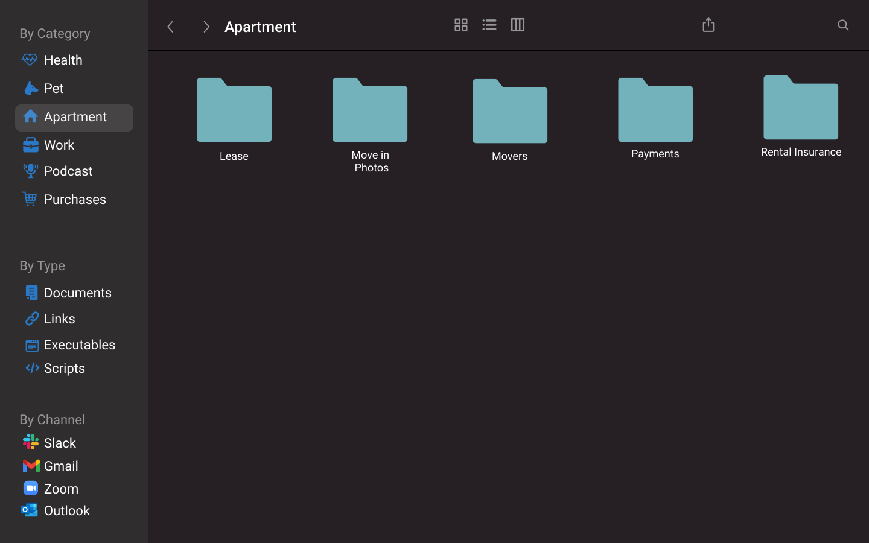
Task: Collapse the By Channel section header
Action: pyautogui.click(x=53, y=419)
